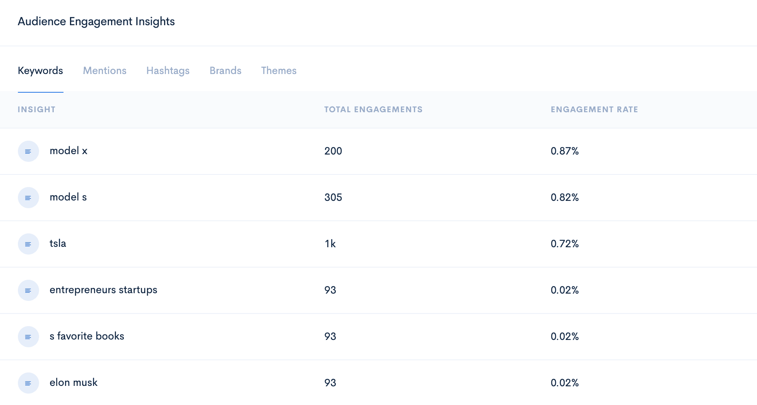Image resolution: width=757 pixels, height=405 pixels.
Task: Click the 0.87% engagement rate value
Action: (564, 151)
